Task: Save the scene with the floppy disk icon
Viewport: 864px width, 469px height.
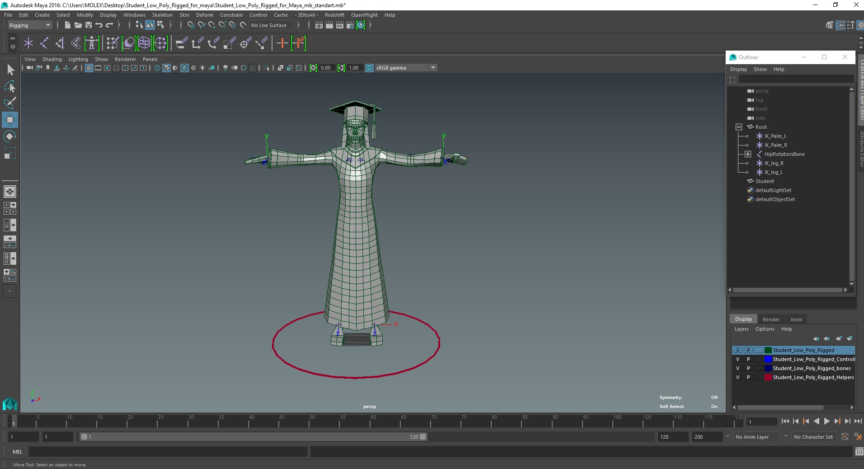Action: (x=89, y=25)
